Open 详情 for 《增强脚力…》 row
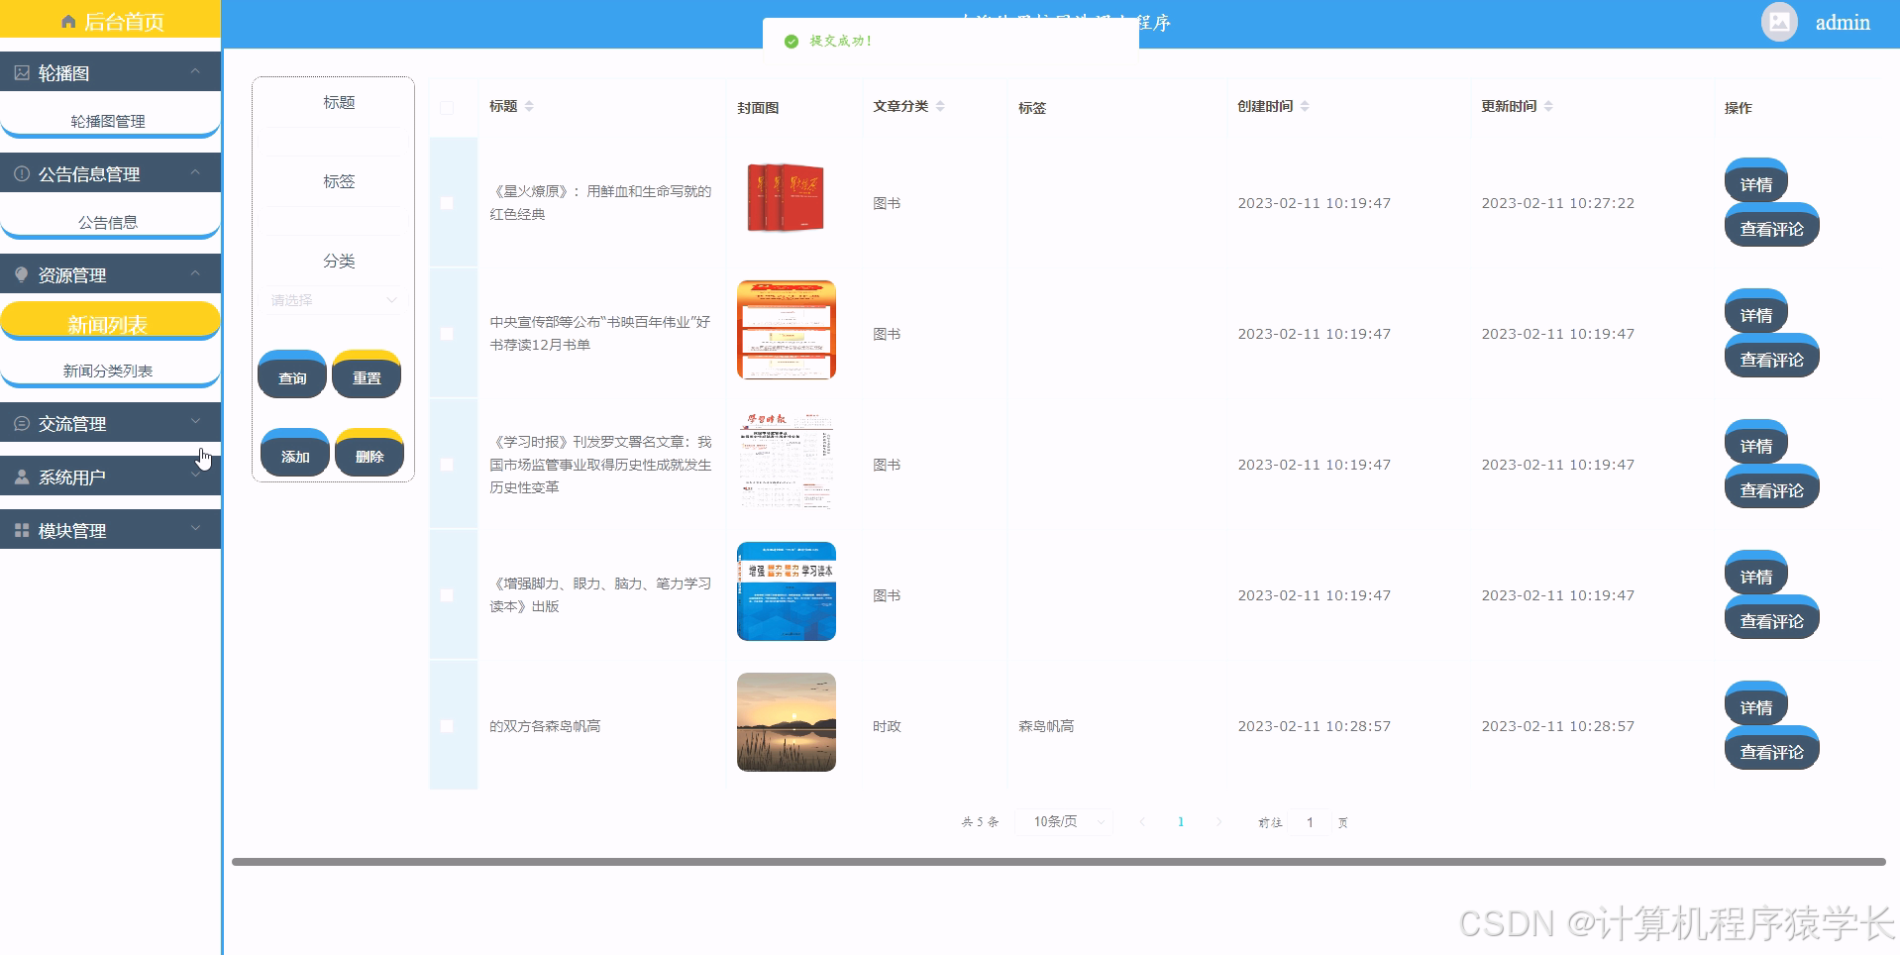This screenshot has height=955, width=1900. tap(1756, 574)
